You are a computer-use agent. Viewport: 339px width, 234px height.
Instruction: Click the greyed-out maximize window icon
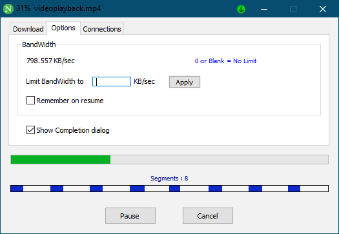[x=293, y=9]
